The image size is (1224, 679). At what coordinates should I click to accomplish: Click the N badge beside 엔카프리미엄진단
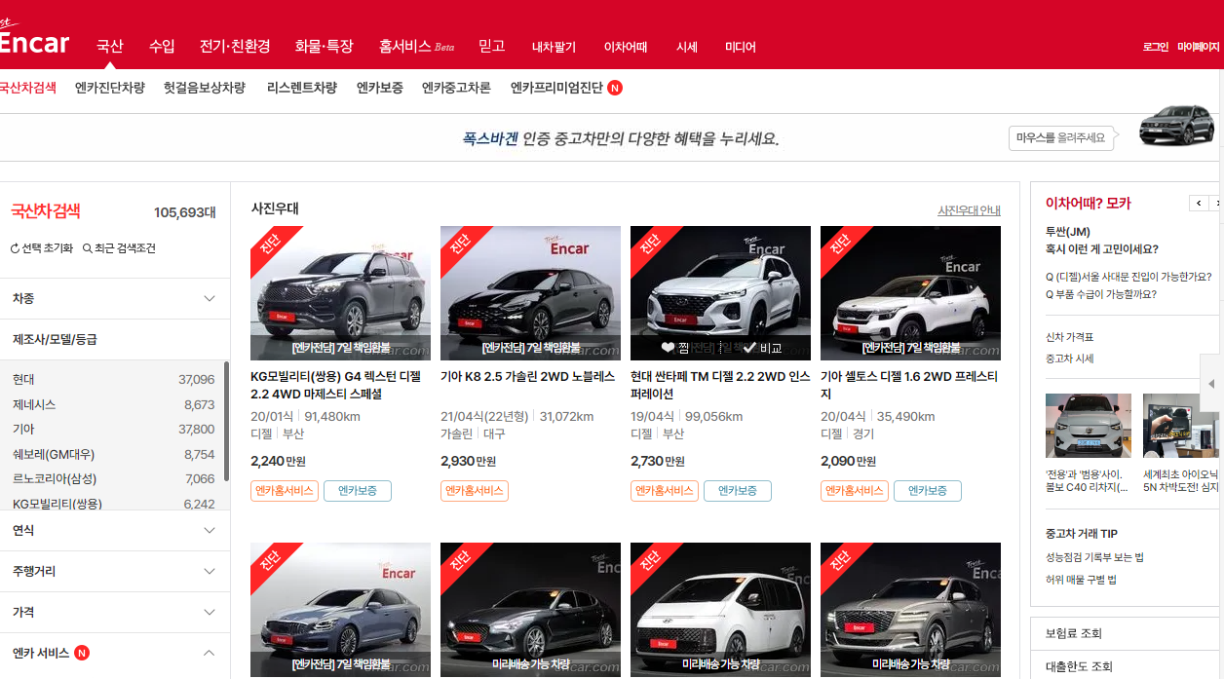pos(615,88)
